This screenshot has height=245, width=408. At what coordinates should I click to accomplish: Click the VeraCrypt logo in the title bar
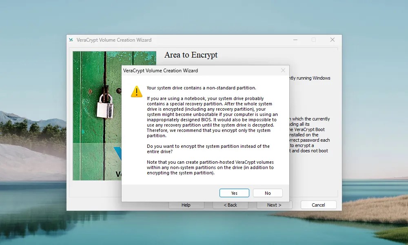tap(71, 40)
